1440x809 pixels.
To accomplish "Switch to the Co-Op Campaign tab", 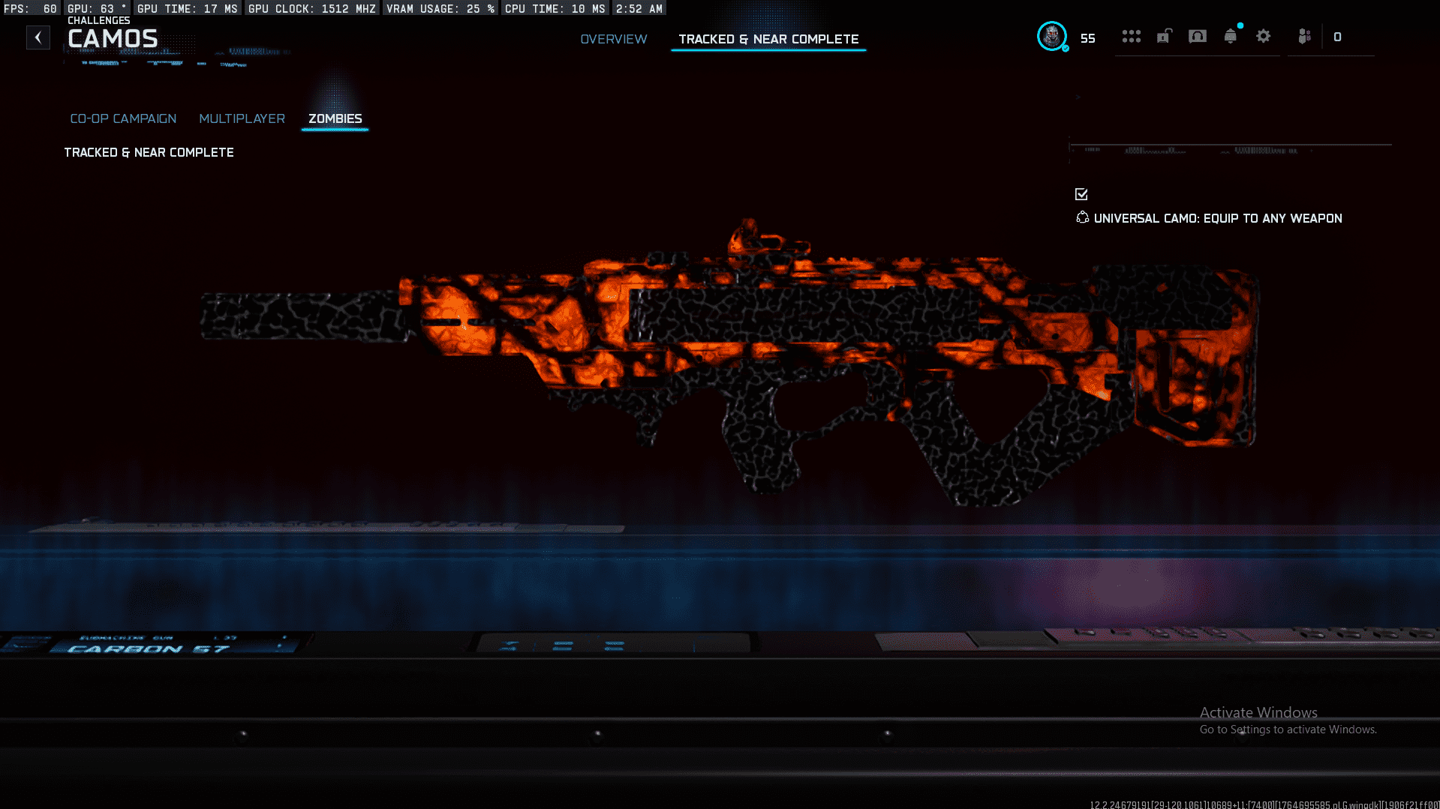I will coord(123,118).
